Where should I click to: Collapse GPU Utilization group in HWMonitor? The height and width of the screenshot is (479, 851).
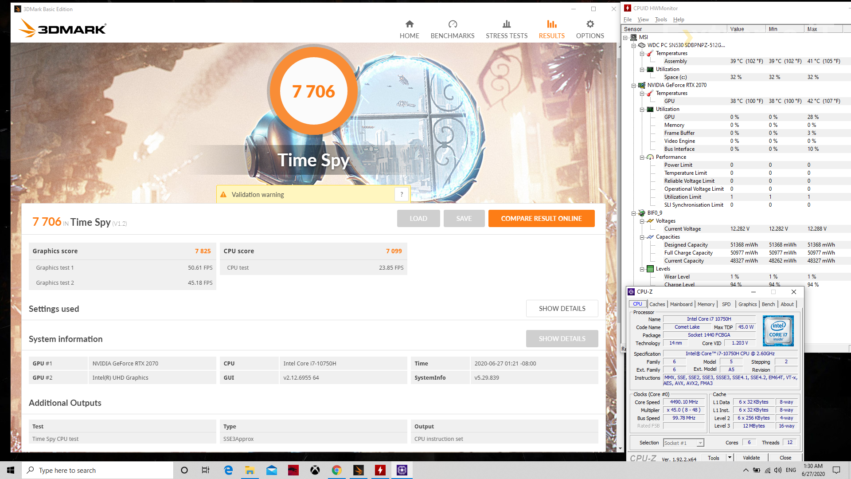tap(642, 109)
